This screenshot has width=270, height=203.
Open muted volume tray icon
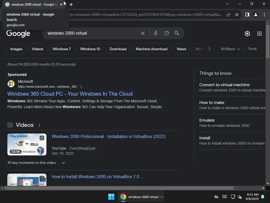tap(239, 197)
